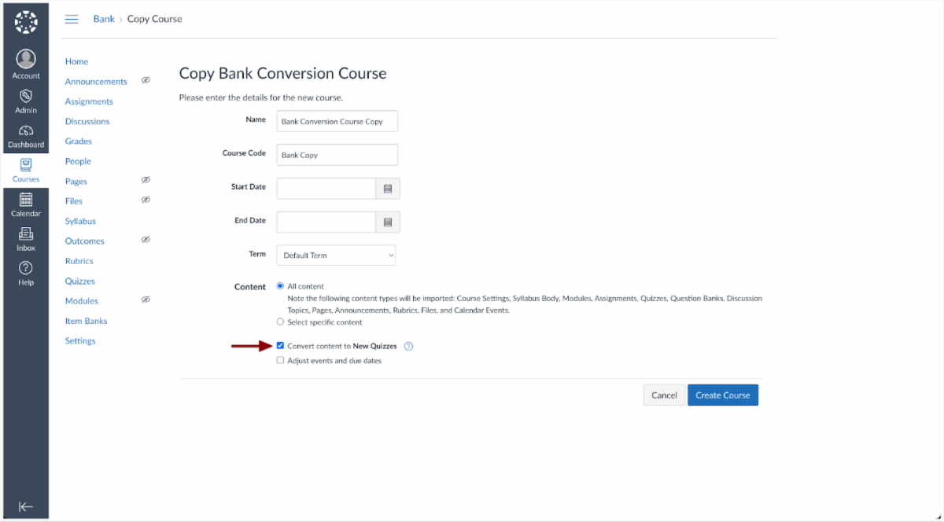944x522 pixels.
Task: Go to Dashboard in global navigation
Action: pyautogui.click(x=26, y=131)
